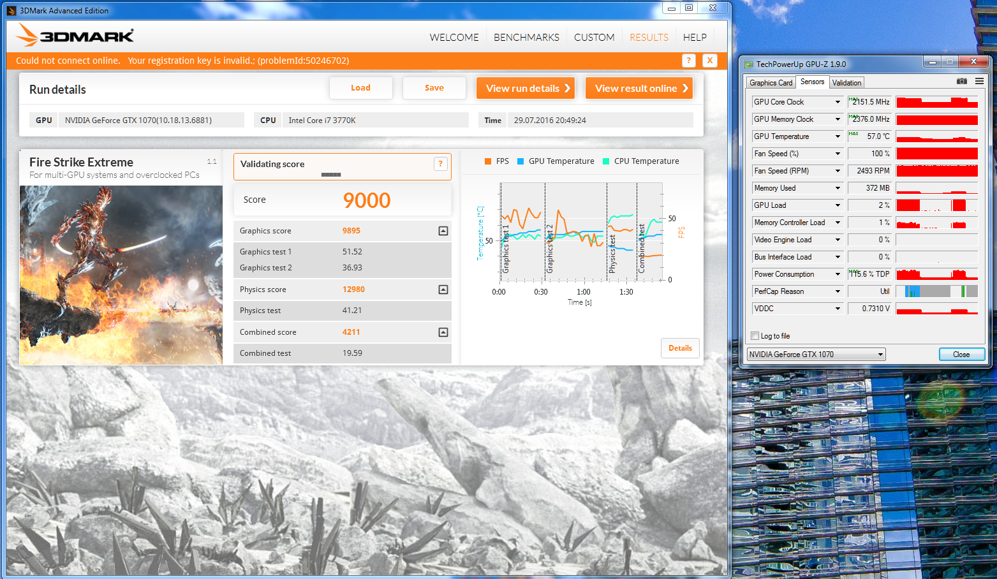This screenshot has width=997, height=579.
Task: Open the Fan Speed (%) sensor dropdown
Action: (x=838, y=154)
